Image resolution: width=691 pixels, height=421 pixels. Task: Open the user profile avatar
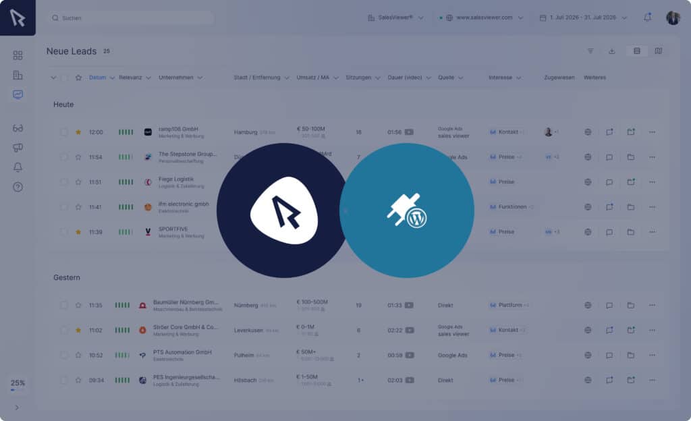(x=673, y=18)
